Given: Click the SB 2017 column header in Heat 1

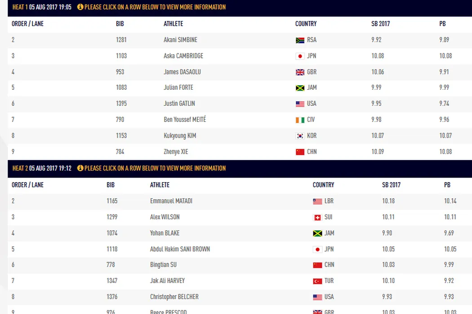Looking at the screenshot, I should click(380, 24).
